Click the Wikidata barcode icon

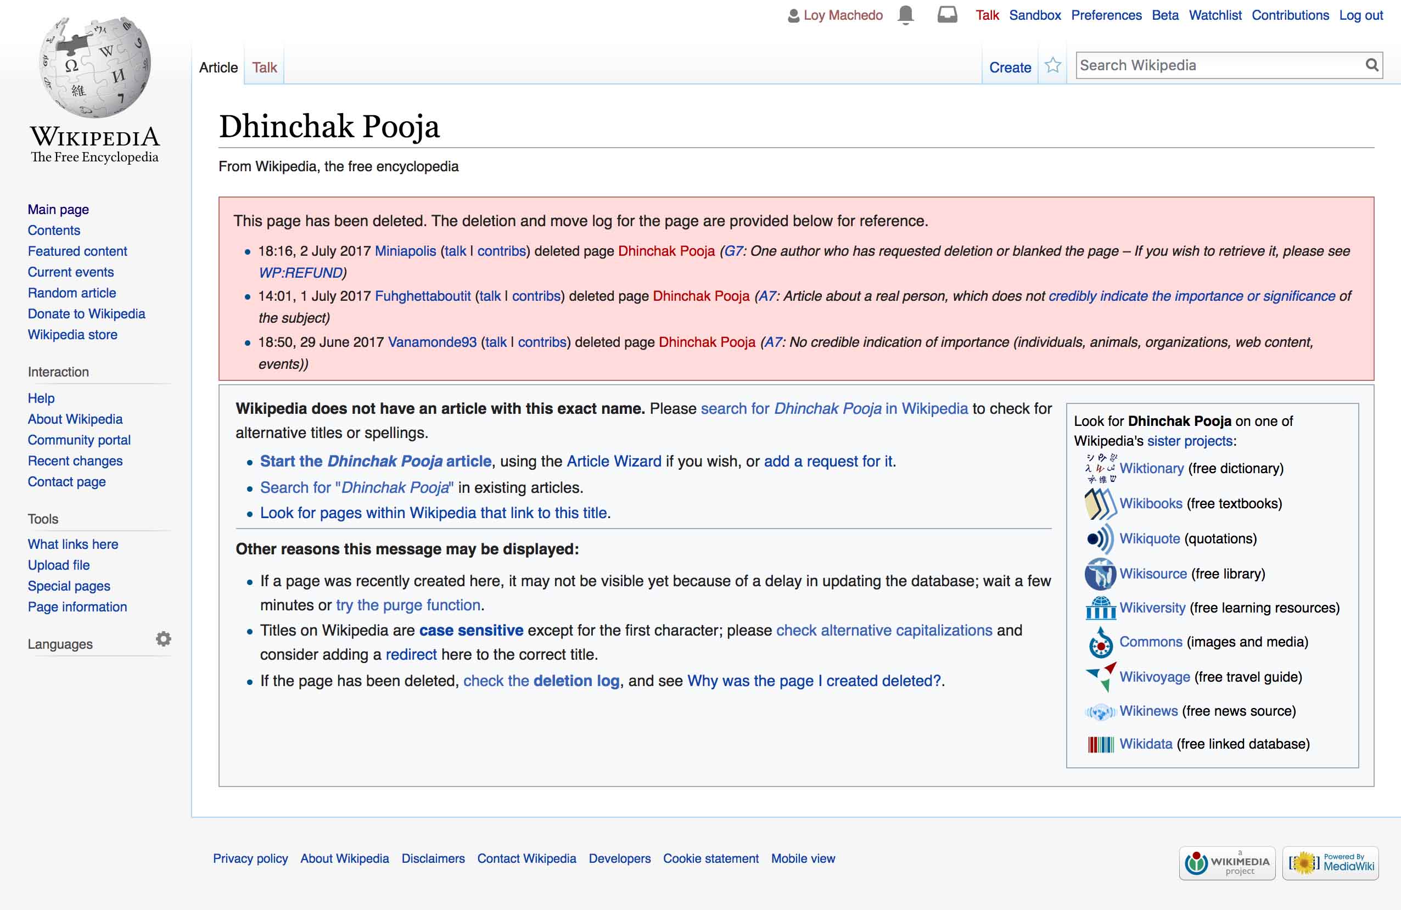(1100, 745)
